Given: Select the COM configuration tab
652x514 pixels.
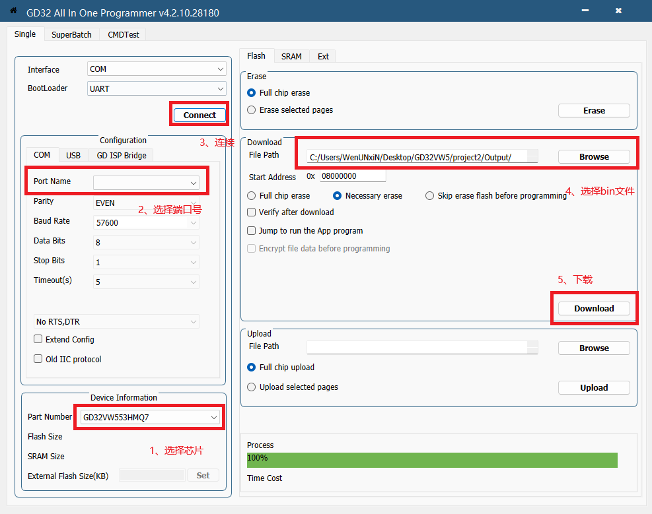Looking at the screenshot, I should [x=42, y=155].
